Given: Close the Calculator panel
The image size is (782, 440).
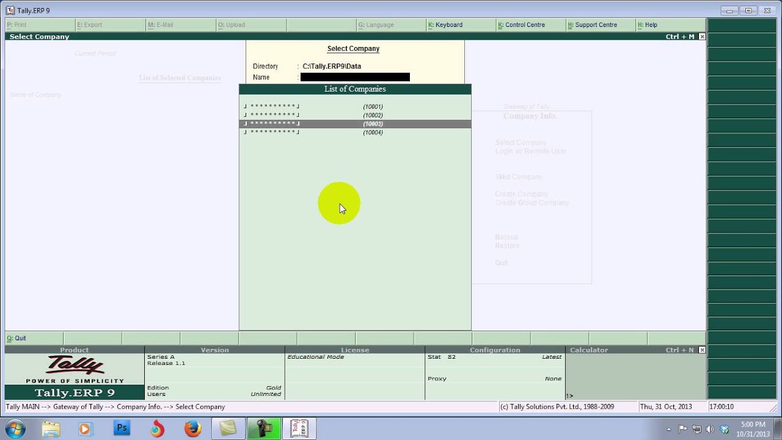Looking at the screenshot, I should tap(702, 350).
